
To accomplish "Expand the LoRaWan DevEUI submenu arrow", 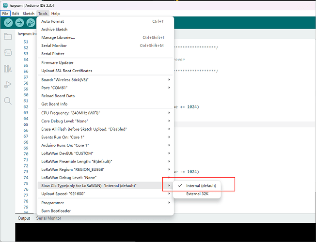I will [169, 153].
